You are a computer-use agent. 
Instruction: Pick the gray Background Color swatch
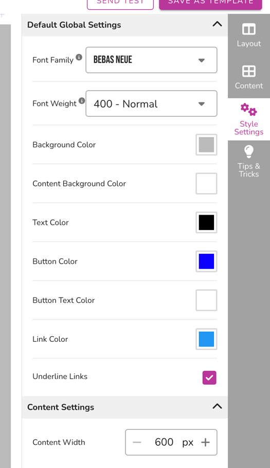pyautogui.click(x=206, y=145)
